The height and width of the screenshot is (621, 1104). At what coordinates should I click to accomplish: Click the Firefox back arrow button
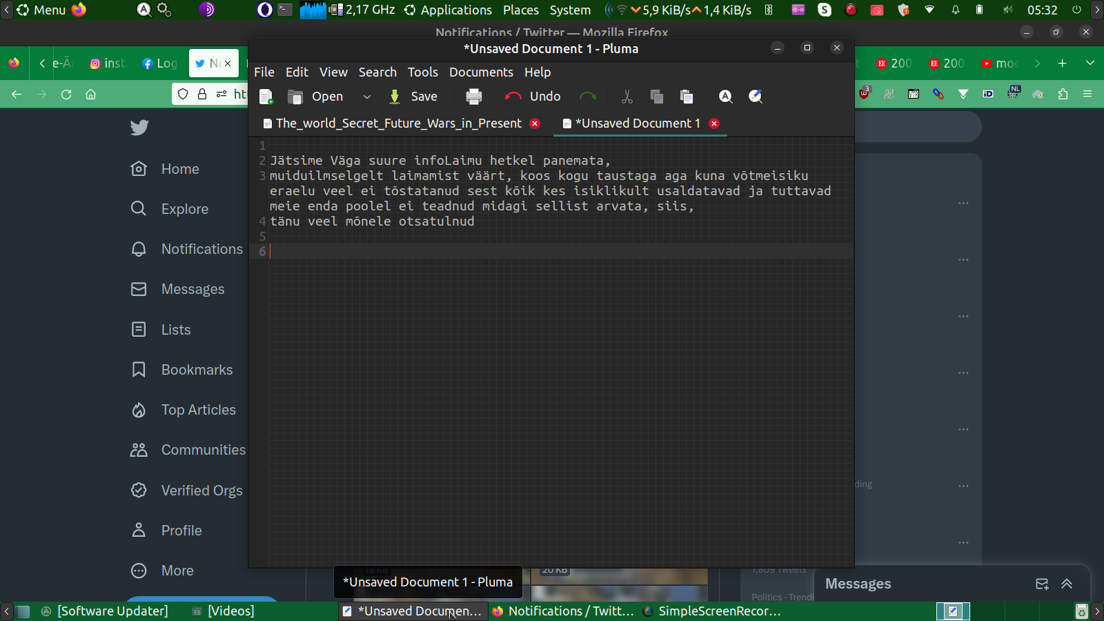[17, 95]
